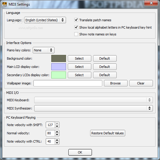Click the Normal velocity value field
The height and width of the screenshot is (160, 160).
coord(50,133)
